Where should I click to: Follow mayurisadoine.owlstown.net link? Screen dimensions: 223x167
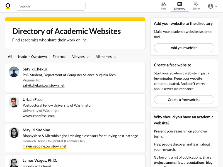[x=45, y=146]
